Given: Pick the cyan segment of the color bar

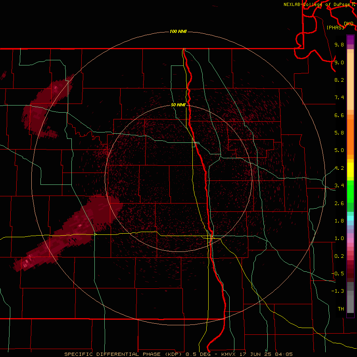Looking at the screenshot, I should click(350, 218).
